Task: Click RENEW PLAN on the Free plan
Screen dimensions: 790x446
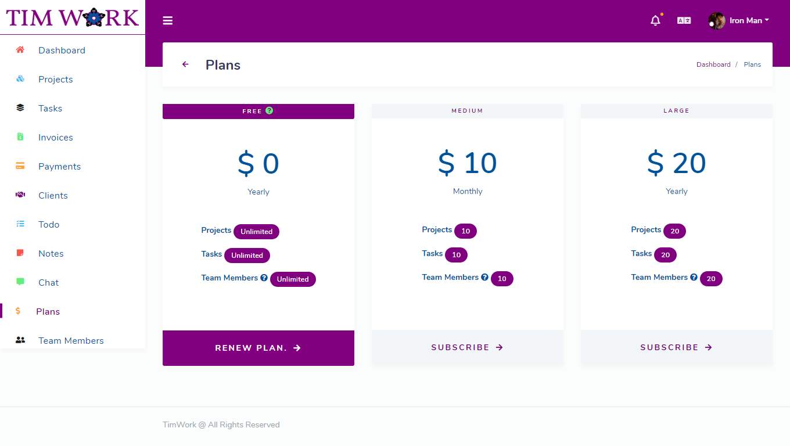Action: [x=258, y=348]
